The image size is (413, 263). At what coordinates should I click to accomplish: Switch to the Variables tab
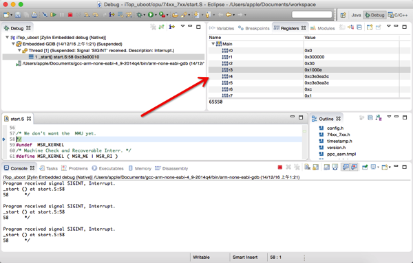[x=222, y=28]
